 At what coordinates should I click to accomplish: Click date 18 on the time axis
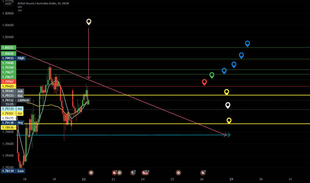coord(25,179)
